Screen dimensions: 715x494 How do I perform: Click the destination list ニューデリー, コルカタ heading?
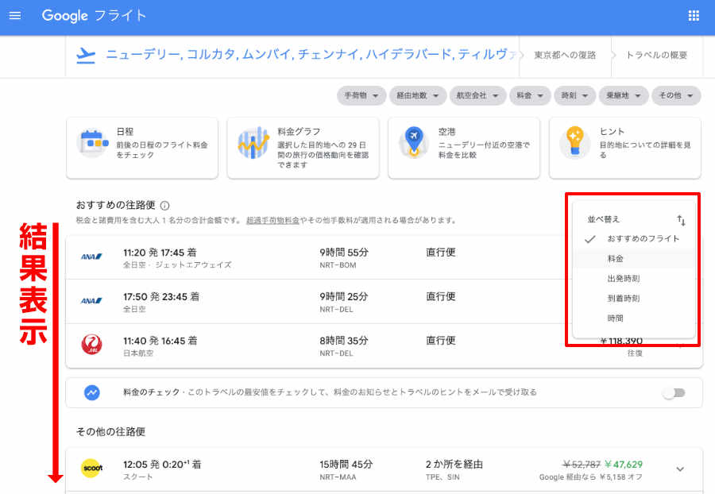coord(311,55)
